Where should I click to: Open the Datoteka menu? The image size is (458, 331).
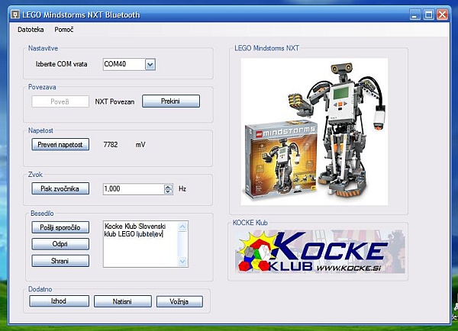[31, 30]
